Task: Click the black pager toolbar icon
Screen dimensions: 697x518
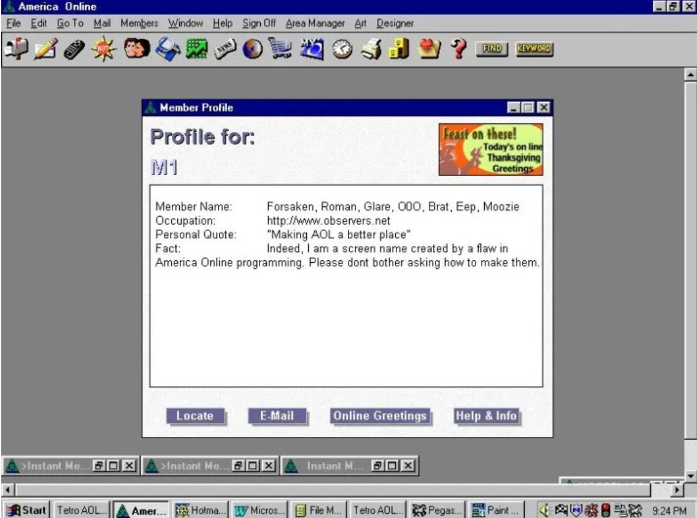Action: [74, 49]
